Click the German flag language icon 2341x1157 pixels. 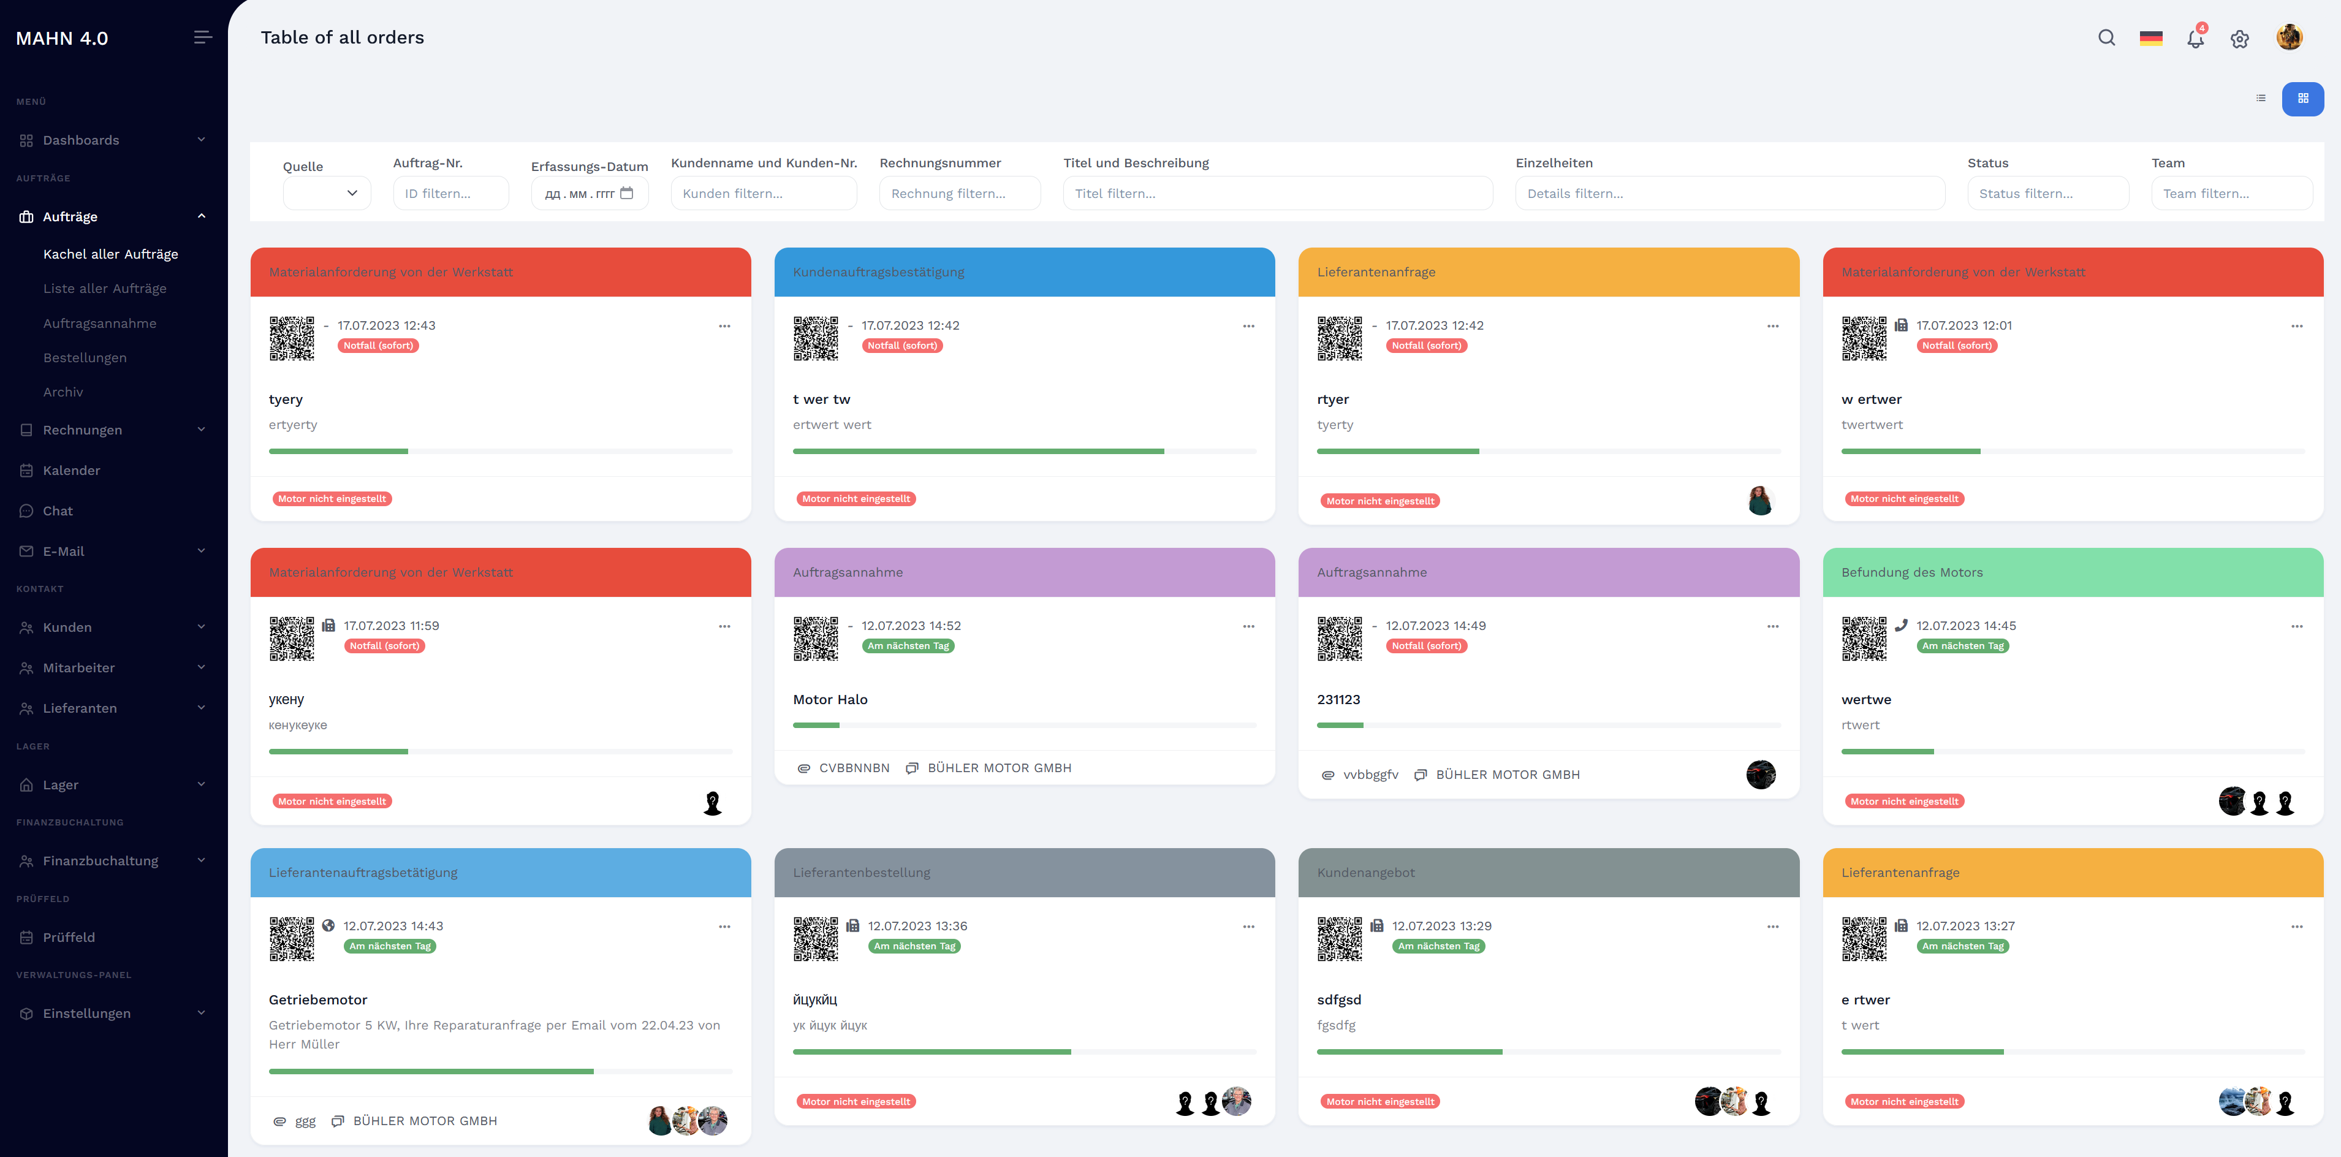coord(2150,38)
